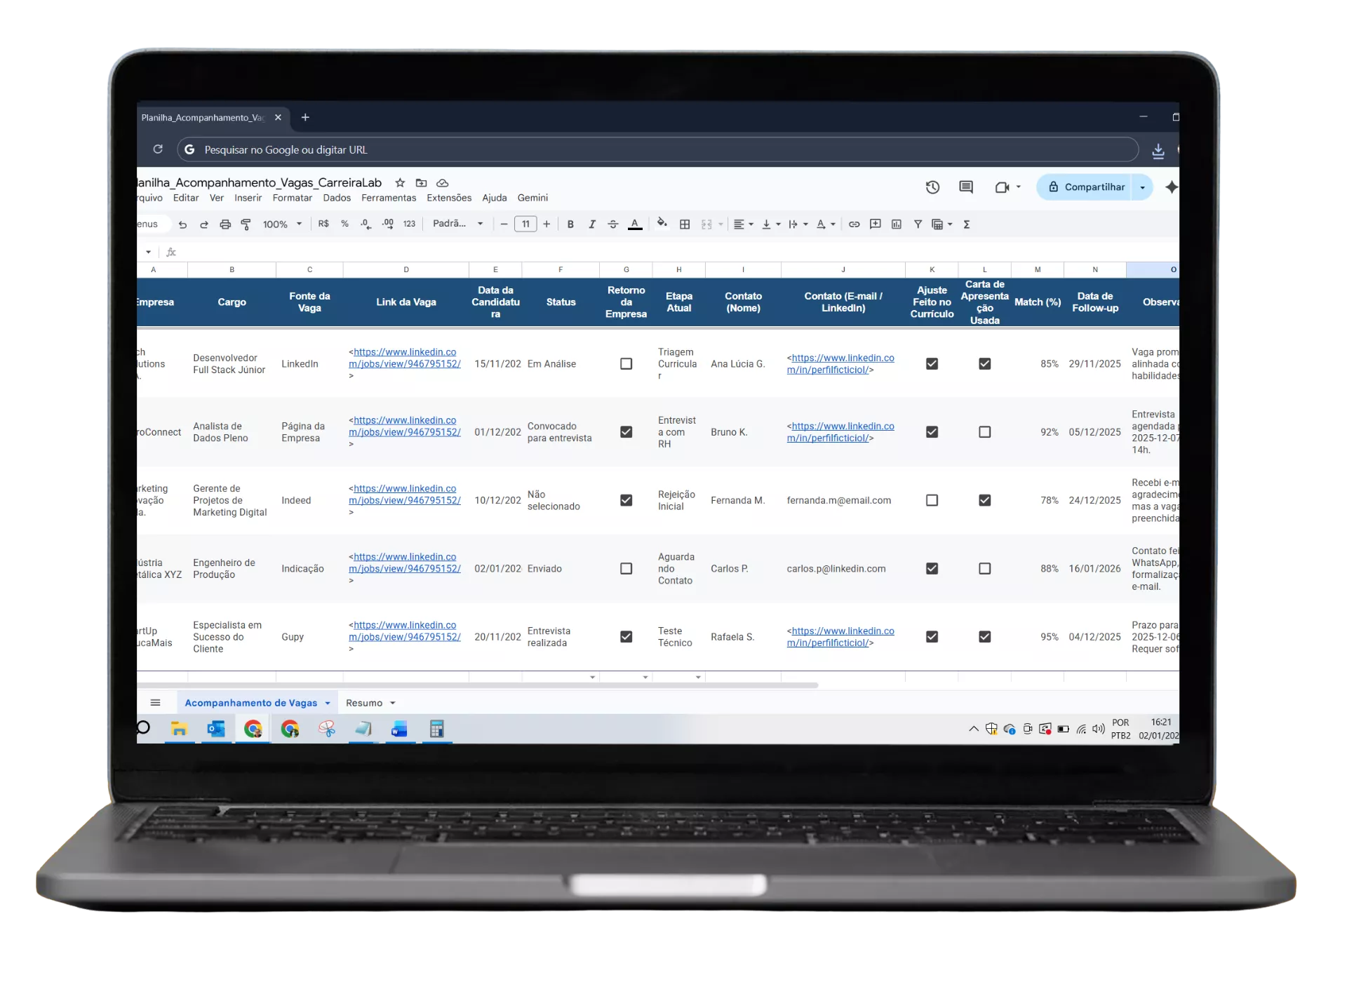Open the Extensões menu

point(449,198)
